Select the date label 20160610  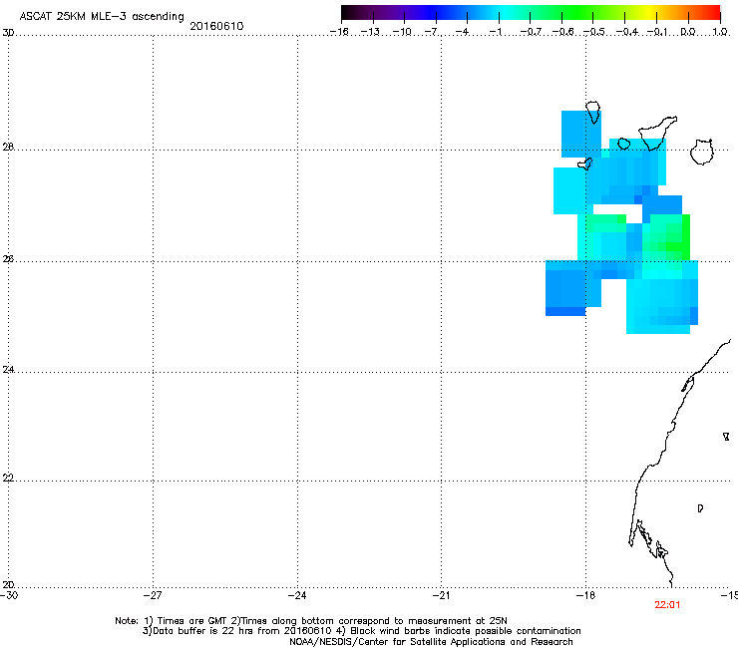[x=216, y=26]
